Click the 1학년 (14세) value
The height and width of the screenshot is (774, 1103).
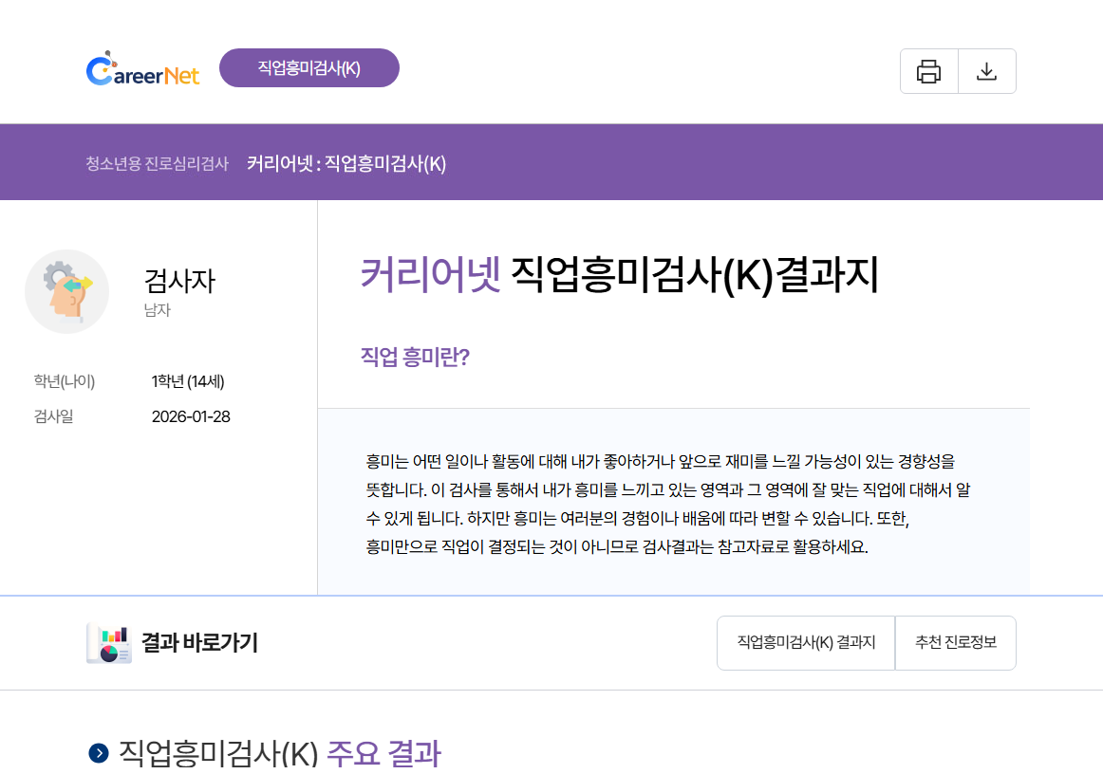click(188, 381)
